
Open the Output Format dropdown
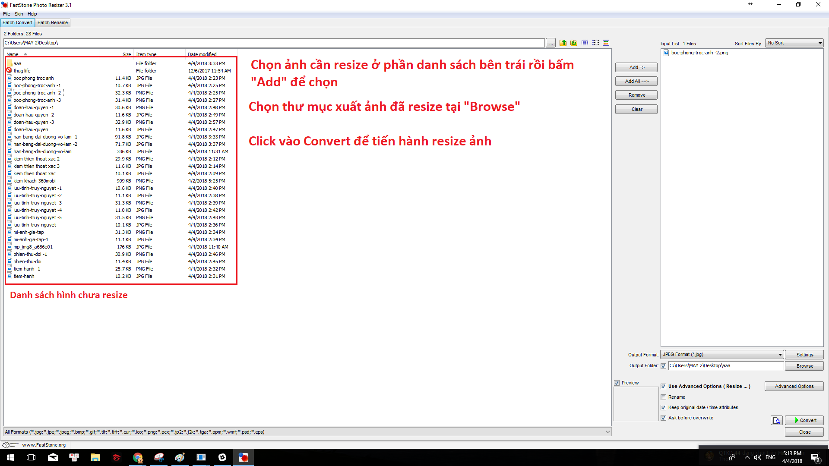point(722,355)
